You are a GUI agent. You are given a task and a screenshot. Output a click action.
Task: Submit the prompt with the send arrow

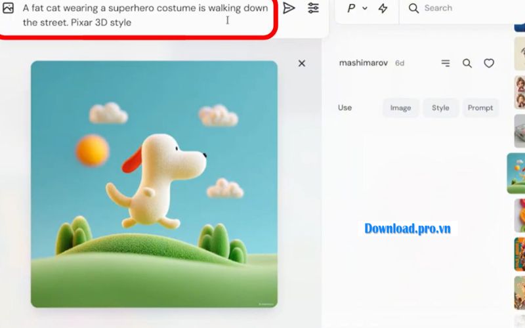[289, 9]
